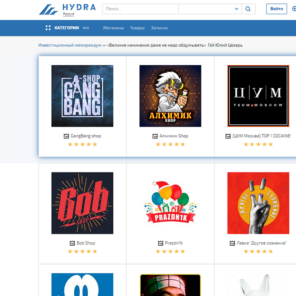This screenshot has width=296, height=296.
Task: Click the grid icon beside Категории
Action: point(48,28)
